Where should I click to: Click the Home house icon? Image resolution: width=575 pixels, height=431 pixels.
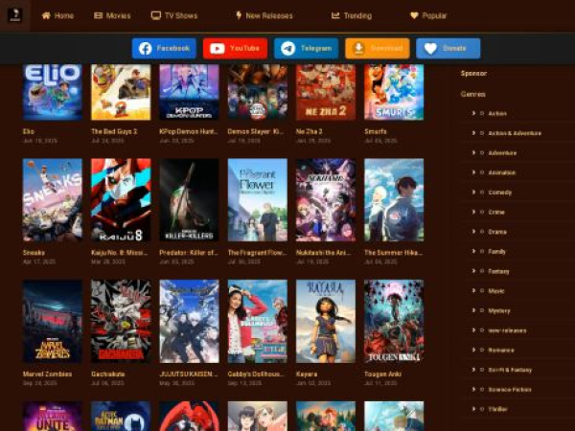46,16
